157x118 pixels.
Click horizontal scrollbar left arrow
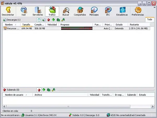(4, 106)
